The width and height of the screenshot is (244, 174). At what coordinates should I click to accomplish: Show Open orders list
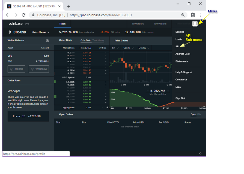pyautogui.click(x=193, y=114)
